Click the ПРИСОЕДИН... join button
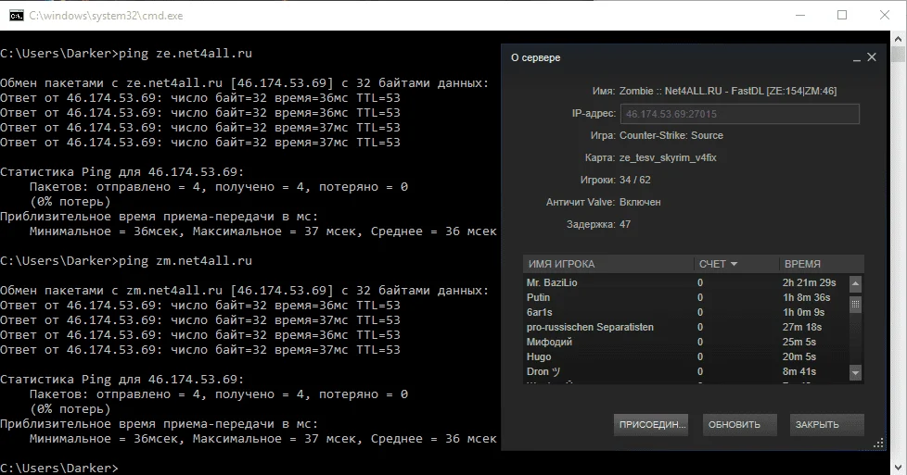The width and height of the screenshot is (907, 475). [650, 425]
